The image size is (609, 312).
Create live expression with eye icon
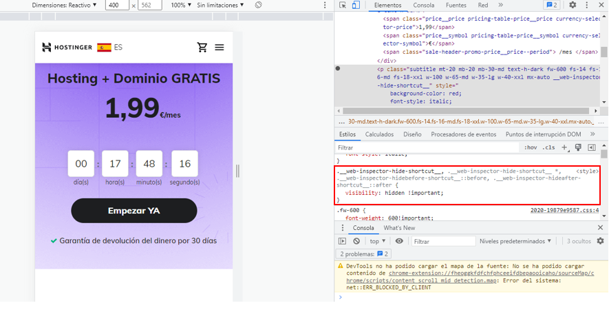399,241
